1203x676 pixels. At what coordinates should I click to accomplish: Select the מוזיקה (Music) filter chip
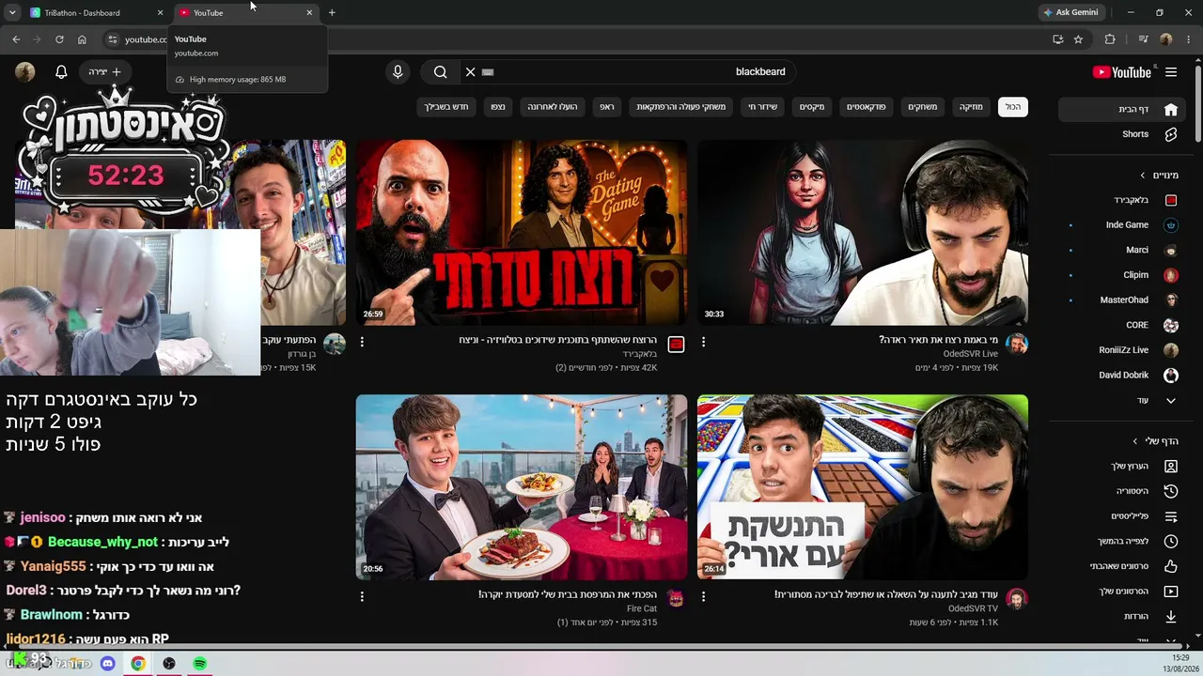click(971, 107)
